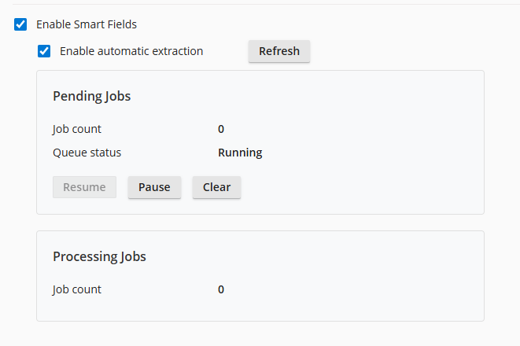Click the Refresh button

click(x=279, y=52)
